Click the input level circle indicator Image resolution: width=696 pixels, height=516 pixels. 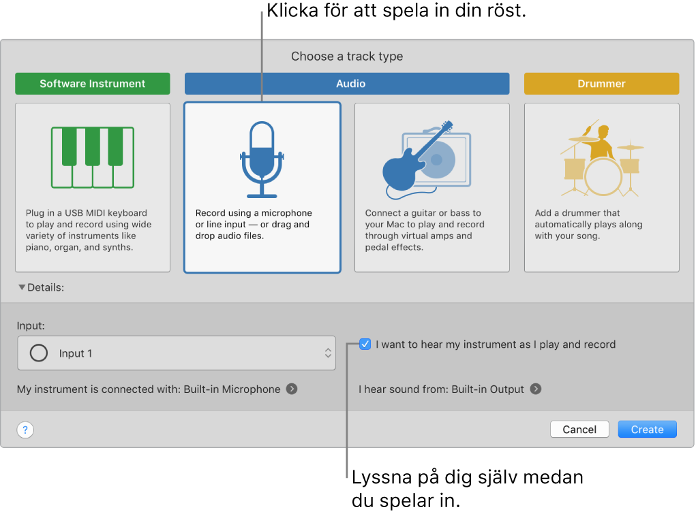38,353
